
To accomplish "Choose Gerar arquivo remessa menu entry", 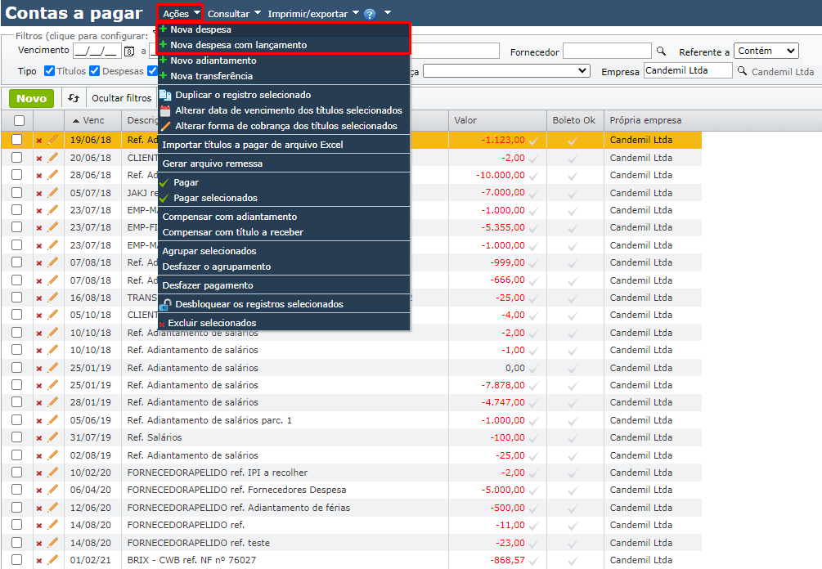I will click(212, 164).
